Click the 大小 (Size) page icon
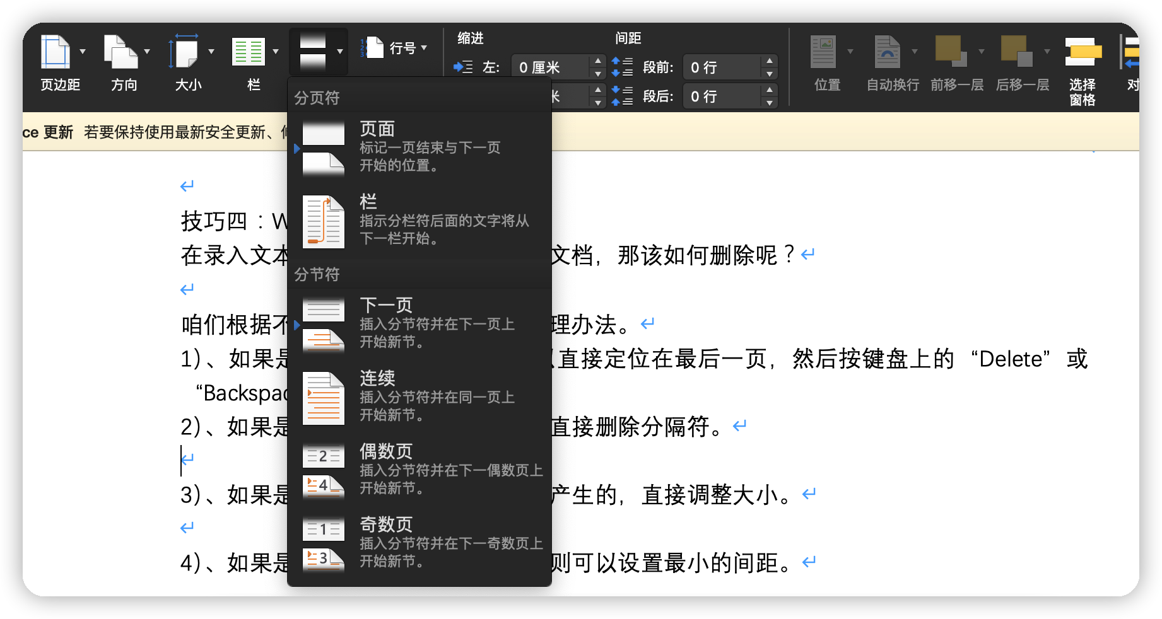This screenshot has width=1162, height=619. [184, 52]
